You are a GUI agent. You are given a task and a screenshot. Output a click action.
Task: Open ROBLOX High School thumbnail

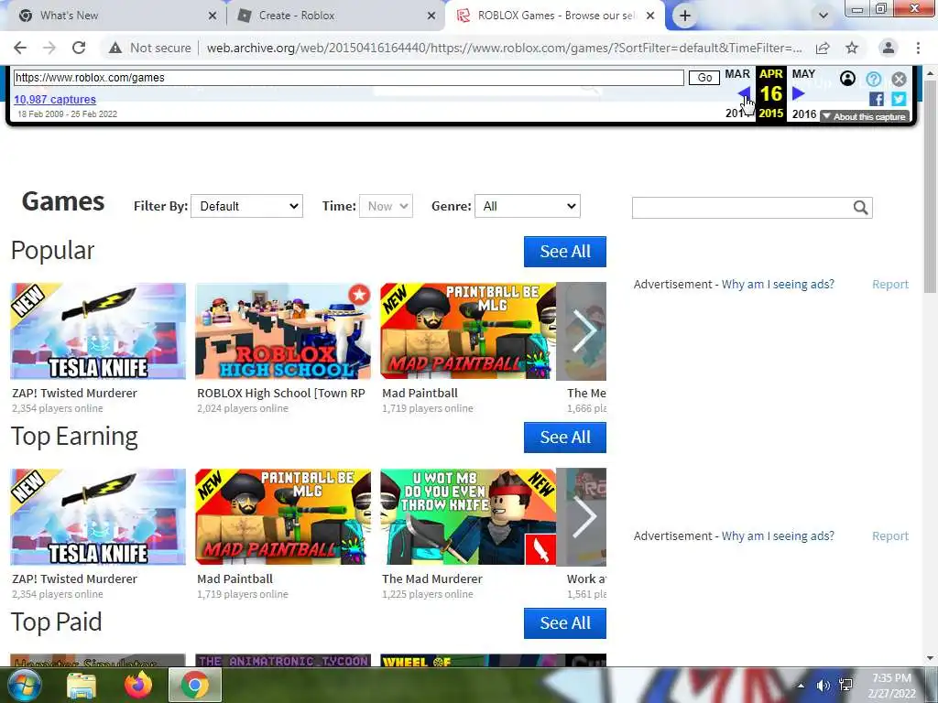[x=283, y=331]
